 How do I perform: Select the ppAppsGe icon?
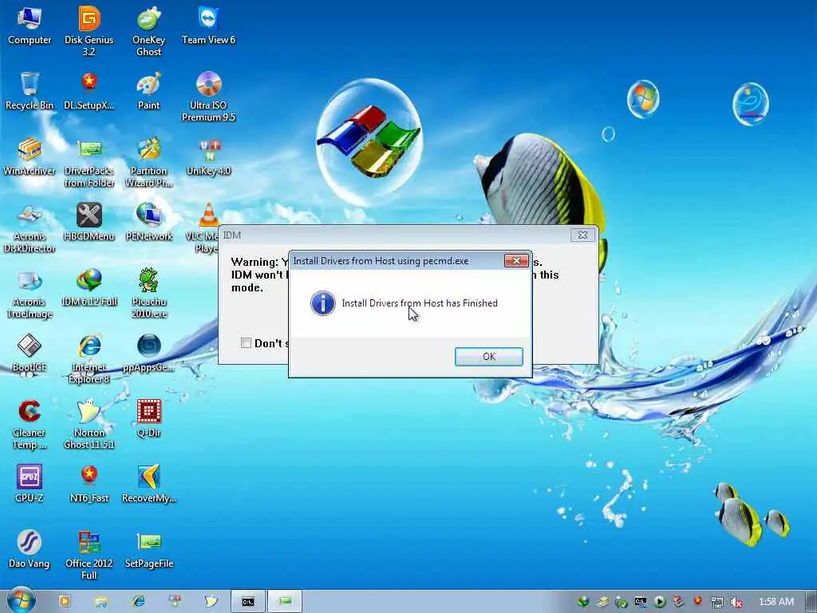149,353
